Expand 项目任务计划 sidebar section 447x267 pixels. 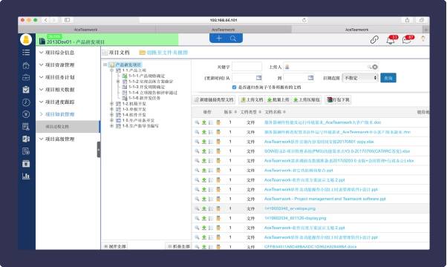57,77
